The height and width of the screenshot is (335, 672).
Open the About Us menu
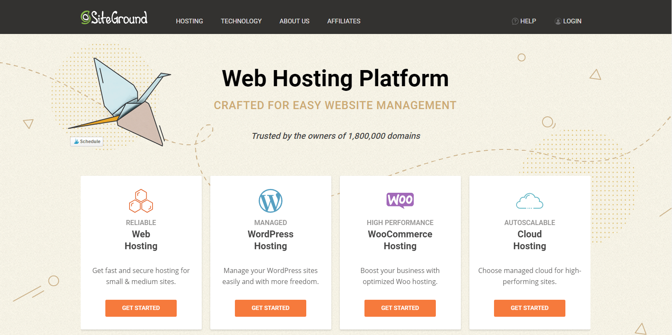point(294,21)
